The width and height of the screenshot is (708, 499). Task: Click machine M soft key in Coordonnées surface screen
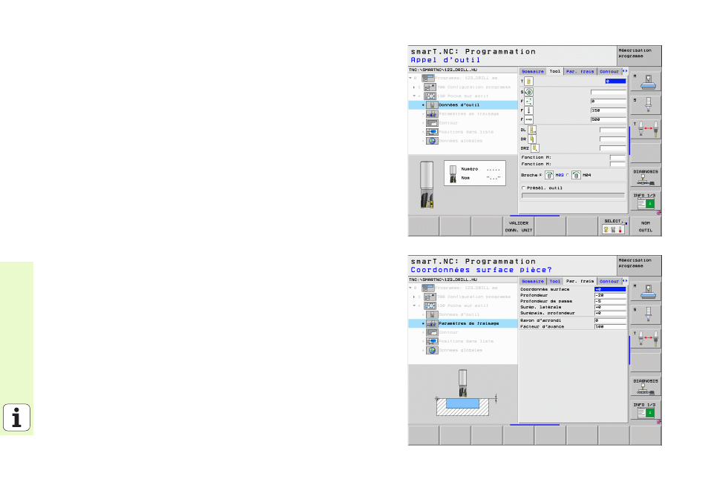pyautogui.click(x=646, y=291)
